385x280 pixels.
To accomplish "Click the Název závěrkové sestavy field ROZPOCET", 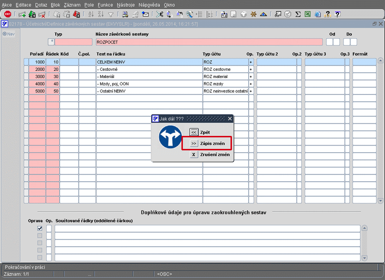I will click(209, 42).
